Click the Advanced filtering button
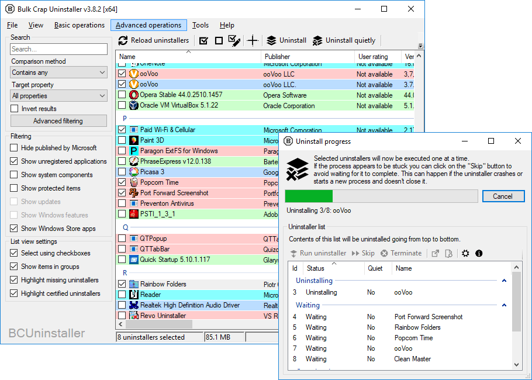 (x=58, y=121)
